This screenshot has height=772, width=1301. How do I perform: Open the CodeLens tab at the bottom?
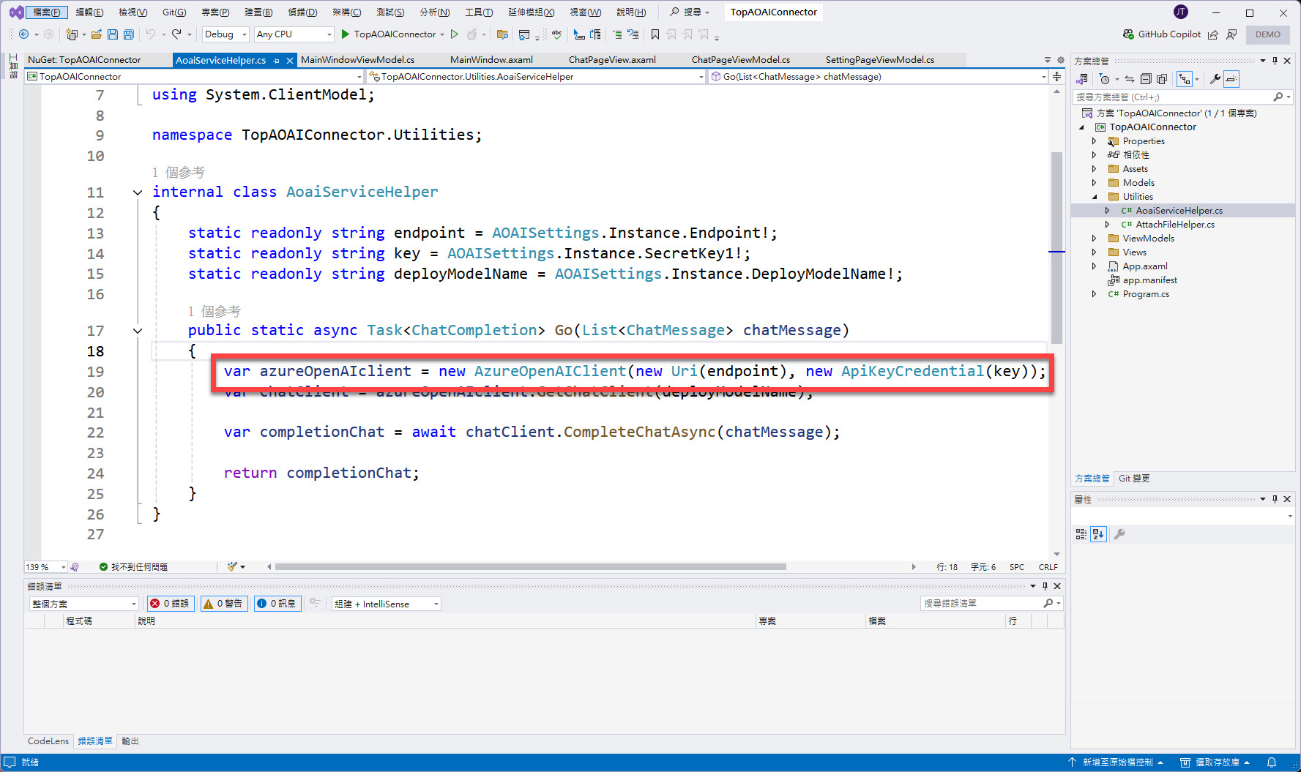(x=48, y=741)
